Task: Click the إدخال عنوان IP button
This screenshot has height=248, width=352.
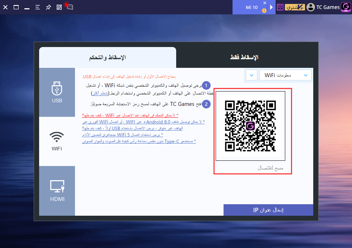Action: click(268, 210)
